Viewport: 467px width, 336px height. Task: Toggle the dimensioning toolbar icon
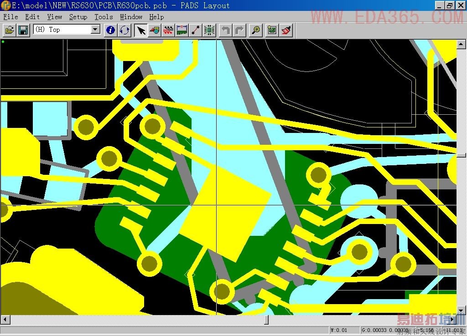click(x=182, y=30)
